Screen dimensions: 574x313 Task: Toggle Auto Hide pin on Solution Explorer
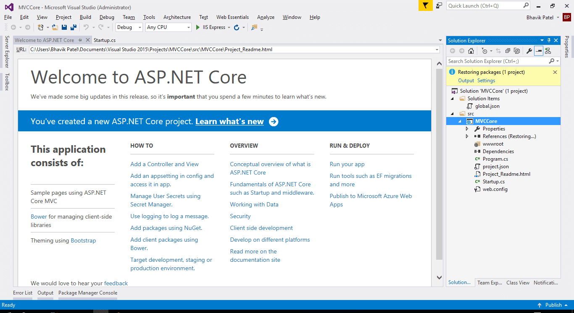(549, 40)
